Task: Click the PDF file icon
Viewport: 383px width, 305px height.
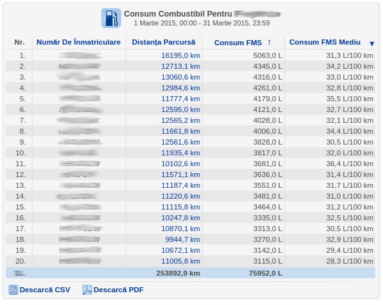Action: click(87, 290)
